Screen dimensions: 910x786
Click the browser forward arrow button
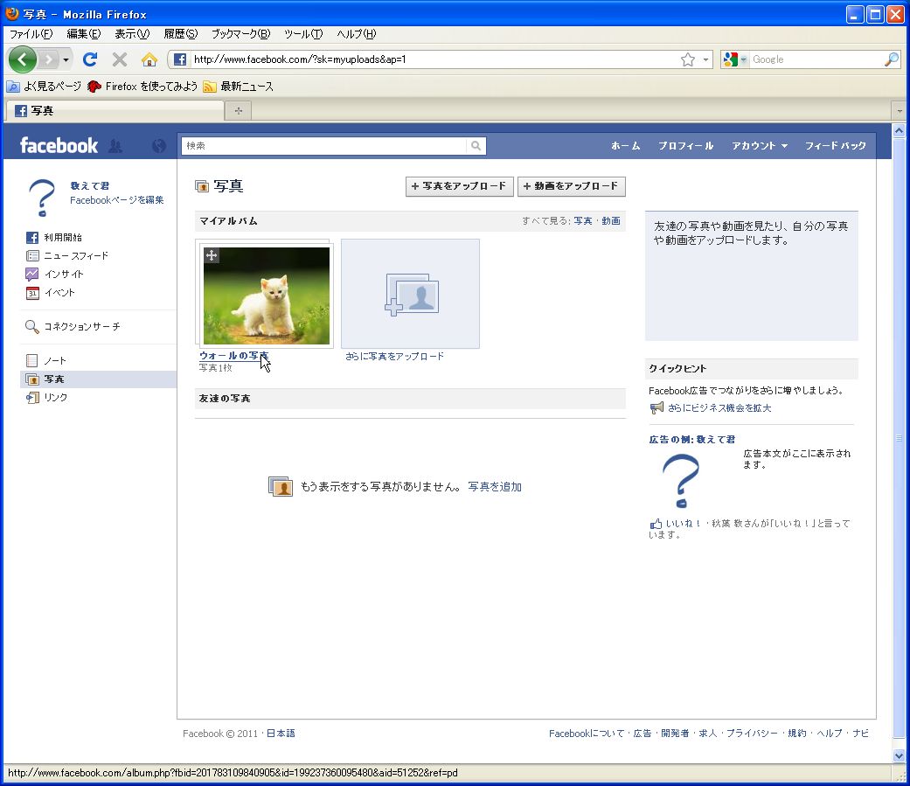pos(49,59)
